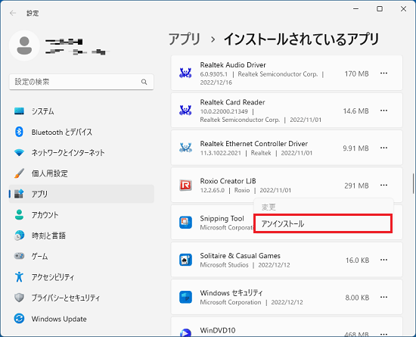Open ゲーム category

[81, 256]
